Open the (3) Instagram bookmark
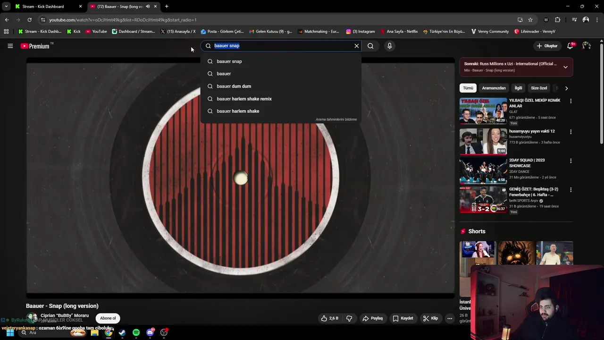The width and height of the screenshot is (604, 340). (x=361, y=32)
